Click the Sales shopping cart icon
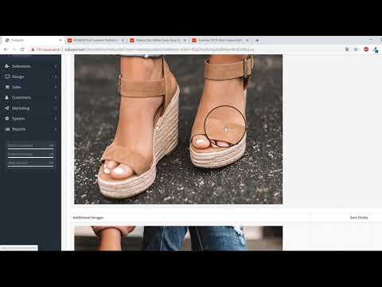The height and width of the screenshot is (287, 382). point(7,87)
